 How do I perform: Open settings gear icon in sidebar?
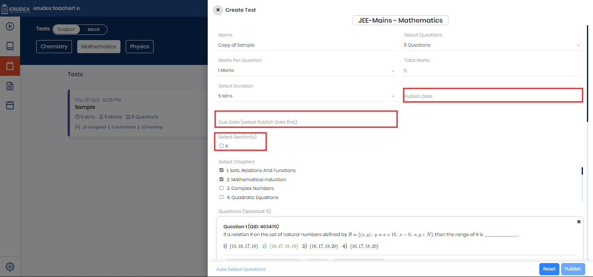click(10, 267)
